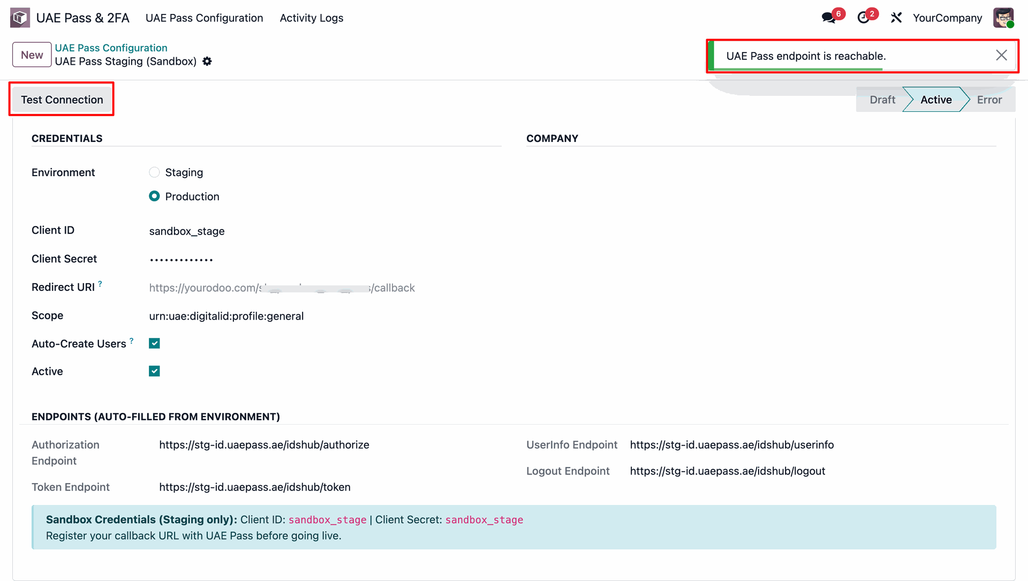Click 'Register your callback URL' note text
Viewport: 1028px width, 581px height.
pyautogui.click(x=193, y=535)
